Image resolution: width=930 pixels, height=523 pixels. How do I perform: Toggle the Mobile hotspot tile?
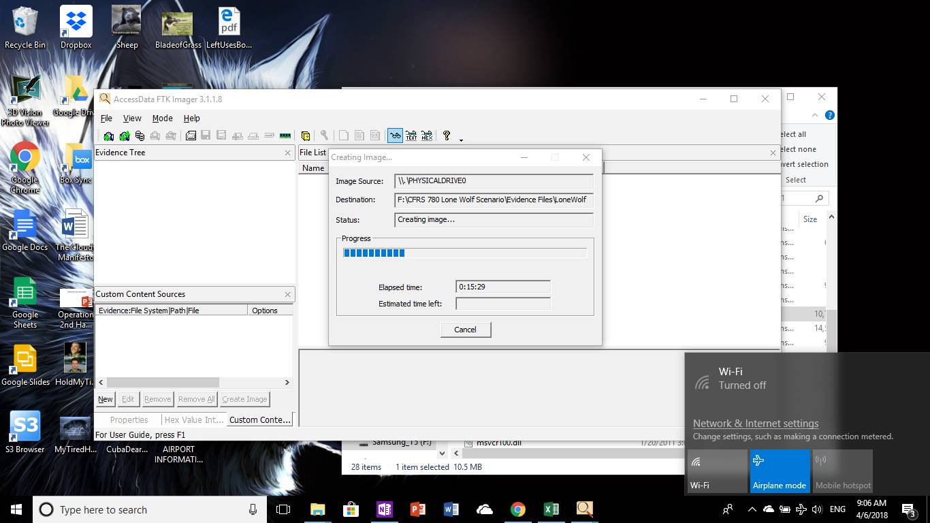coord(843,471)
